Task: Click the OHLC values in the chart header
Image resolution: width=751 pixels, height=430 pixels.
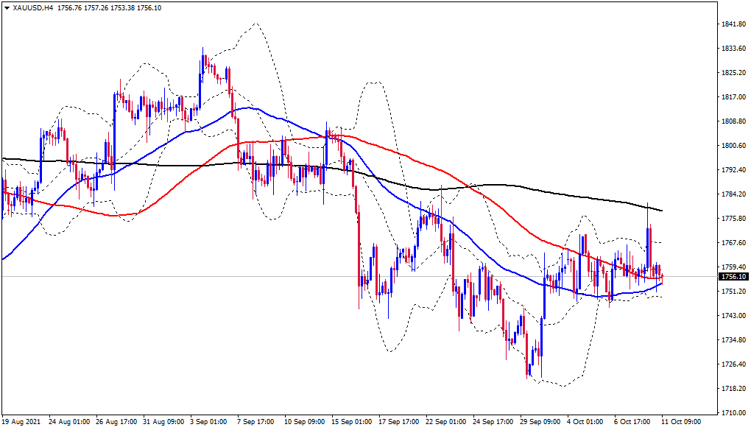Action: tap(109, 8)
